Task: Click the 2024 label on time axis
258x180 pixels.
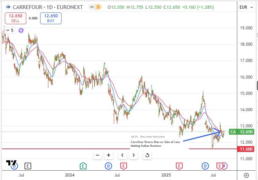Action: pos(70,175)
